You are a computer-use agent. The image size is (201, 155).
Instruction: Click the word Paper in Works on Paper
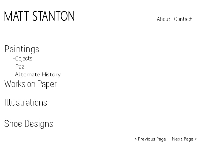[x=47, y=84]
